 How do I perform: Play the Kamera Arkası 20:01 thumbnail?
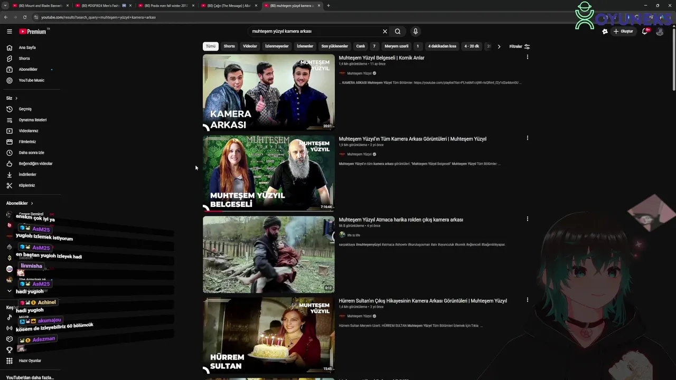point(269,92)
